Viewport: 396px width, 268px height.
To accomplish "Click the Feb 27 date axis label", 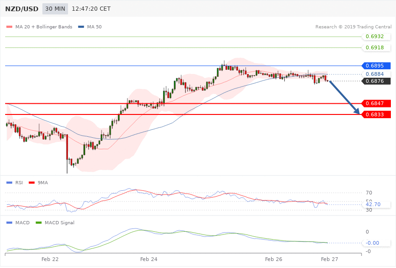I will pyautogui.click(x=329, y=259).
